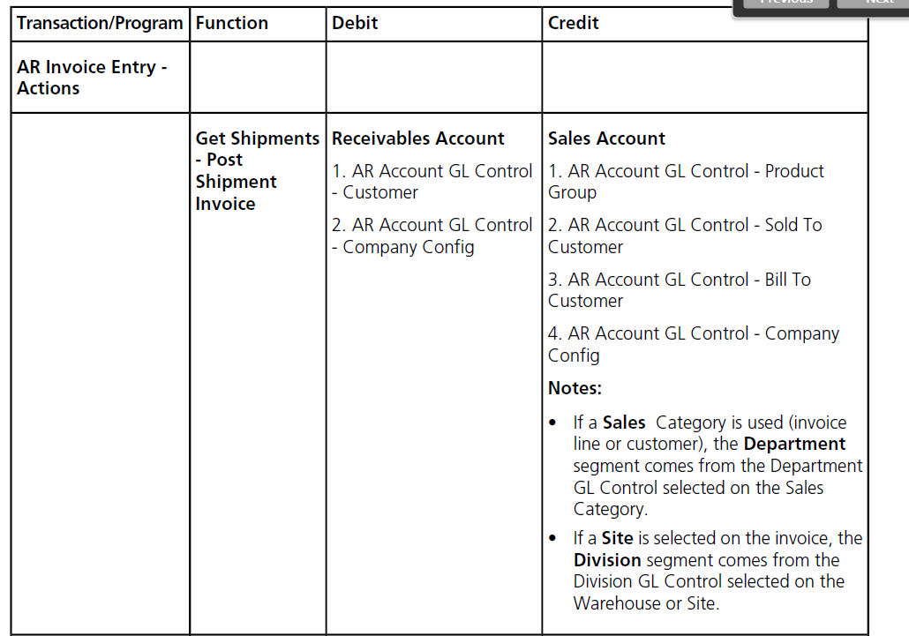This screenshot has width=909, height=636.
Task: Click the bold word Division in the notes
Action: 607,560
